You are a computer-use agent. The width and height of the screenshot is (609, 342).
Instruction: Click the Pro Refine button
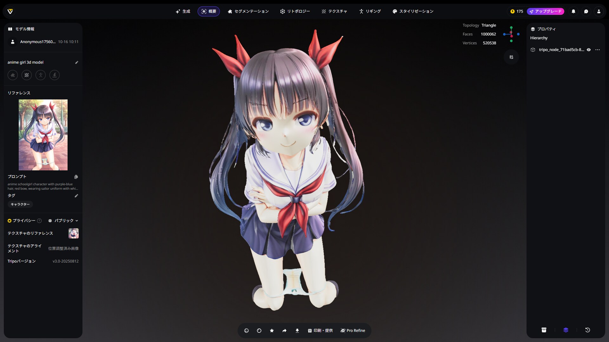353,331
